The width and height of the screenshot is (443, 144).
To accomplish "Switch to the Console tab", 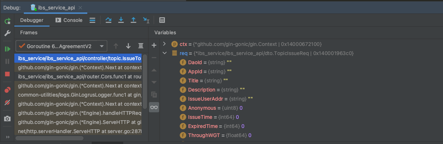I will pos(69,20).
